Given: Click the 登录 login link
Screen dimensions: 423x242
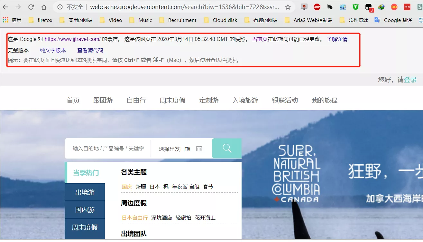Looking at the screenshot, I should point(410,80).
